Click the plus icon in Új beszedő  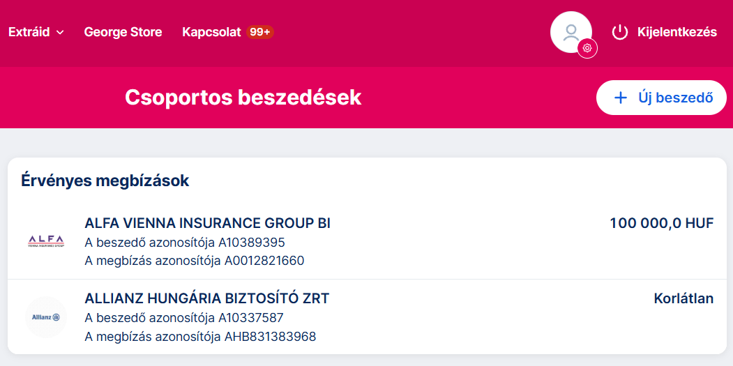(620, 98)
